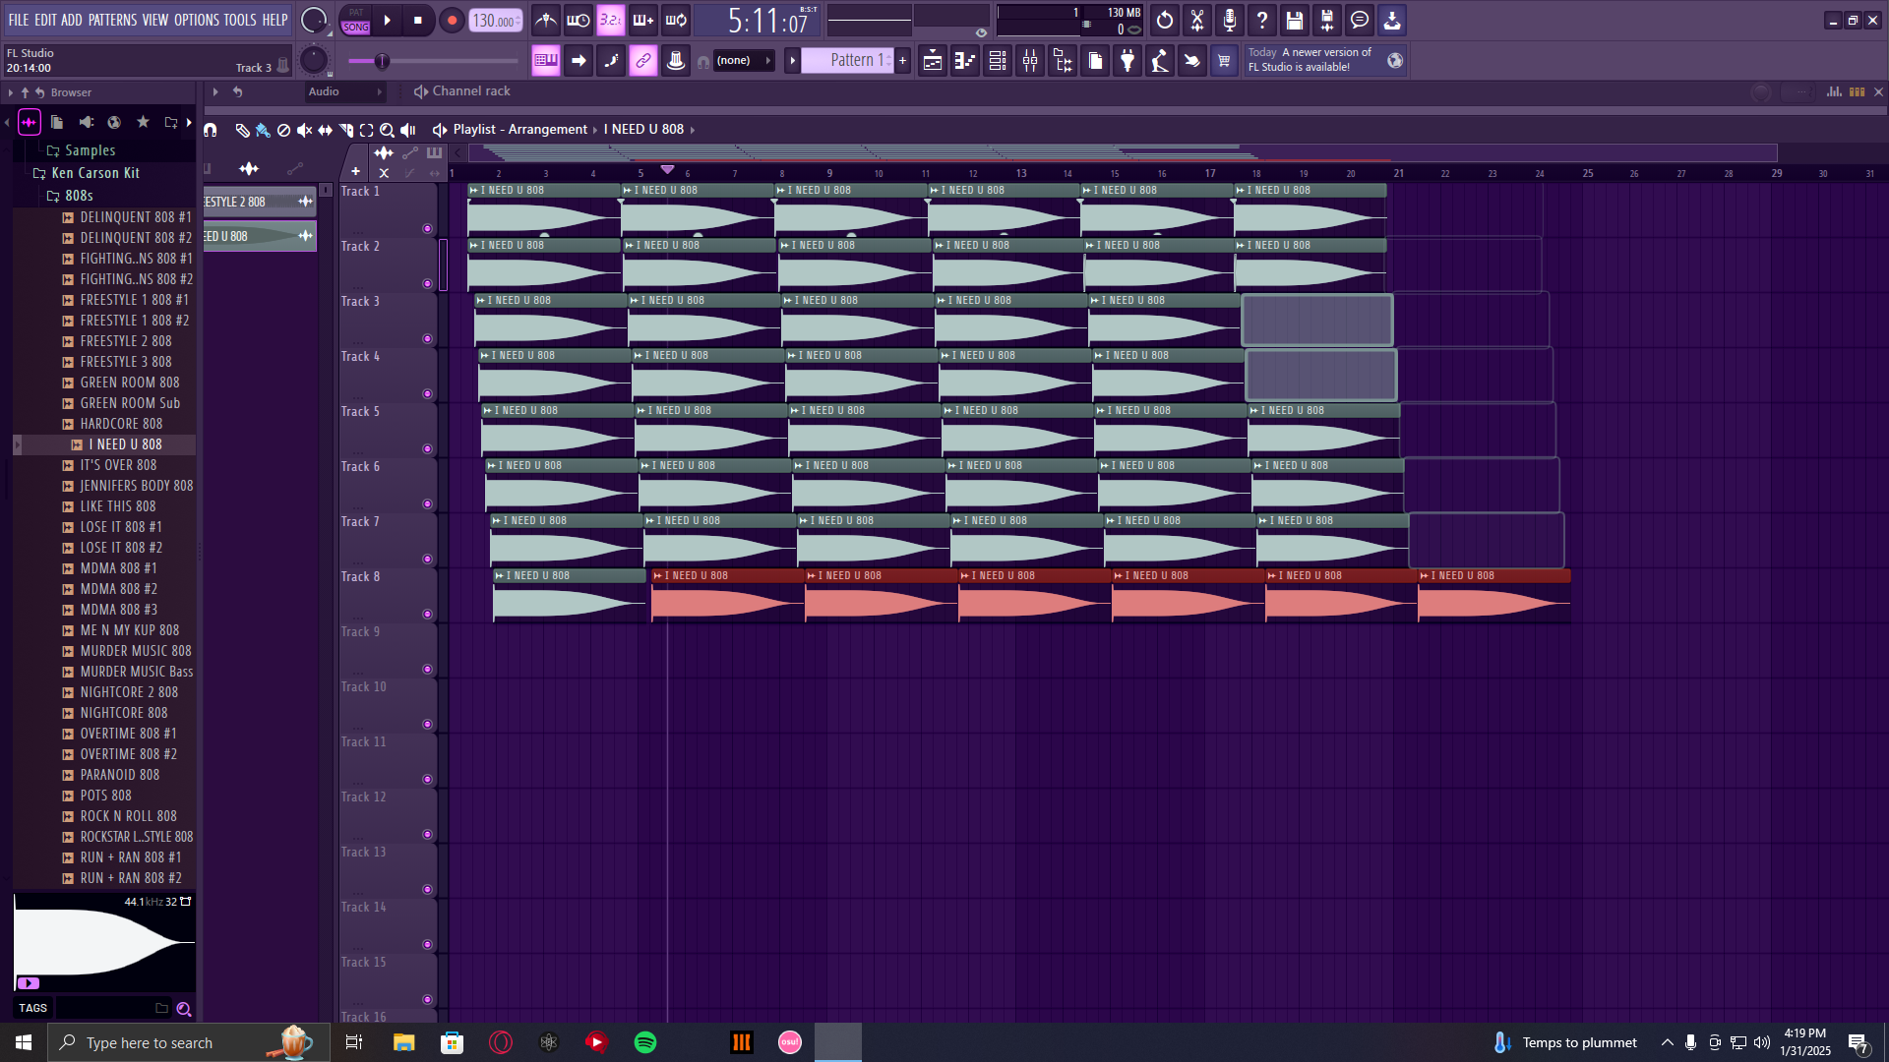Toggle typing keyboard to piano
Viewport: 1889px width, 1062px height.
click(x=546, y=61)
